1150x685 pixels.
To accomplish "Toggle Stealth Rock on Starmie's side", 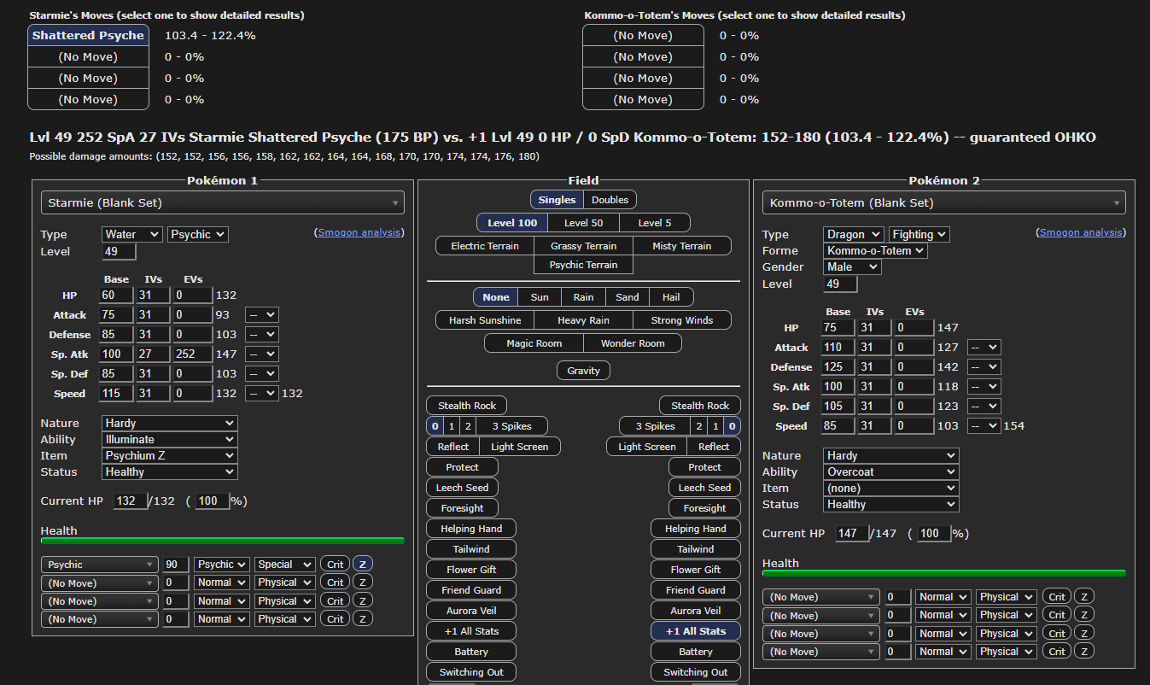I will 467,406.
